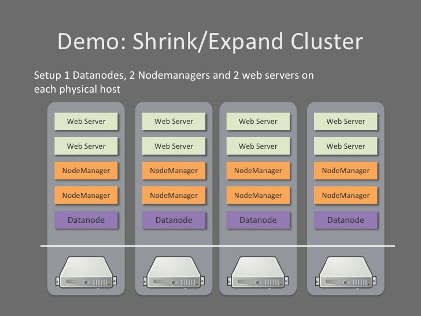Select top Web Server box in third host
The height and width of the screenshot is (316, 421).
click(258, 122)
